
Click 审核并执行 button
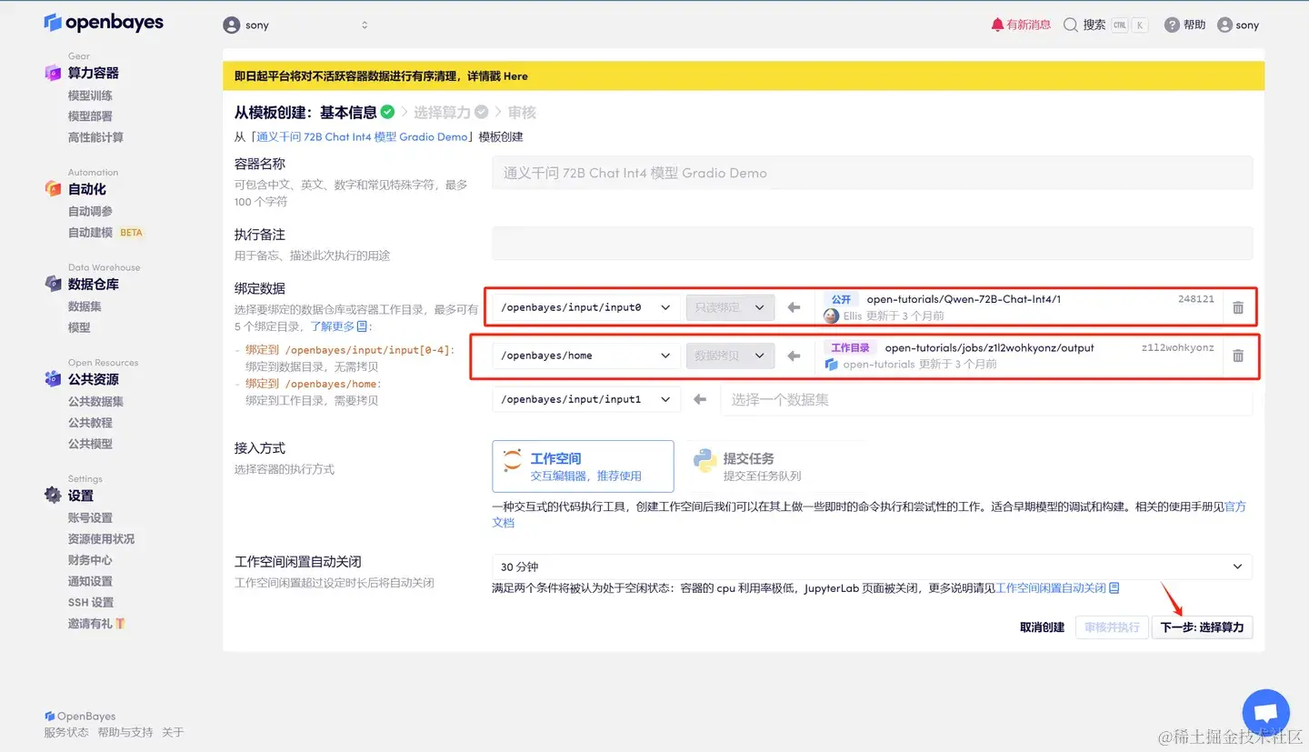coord(1112,627)
